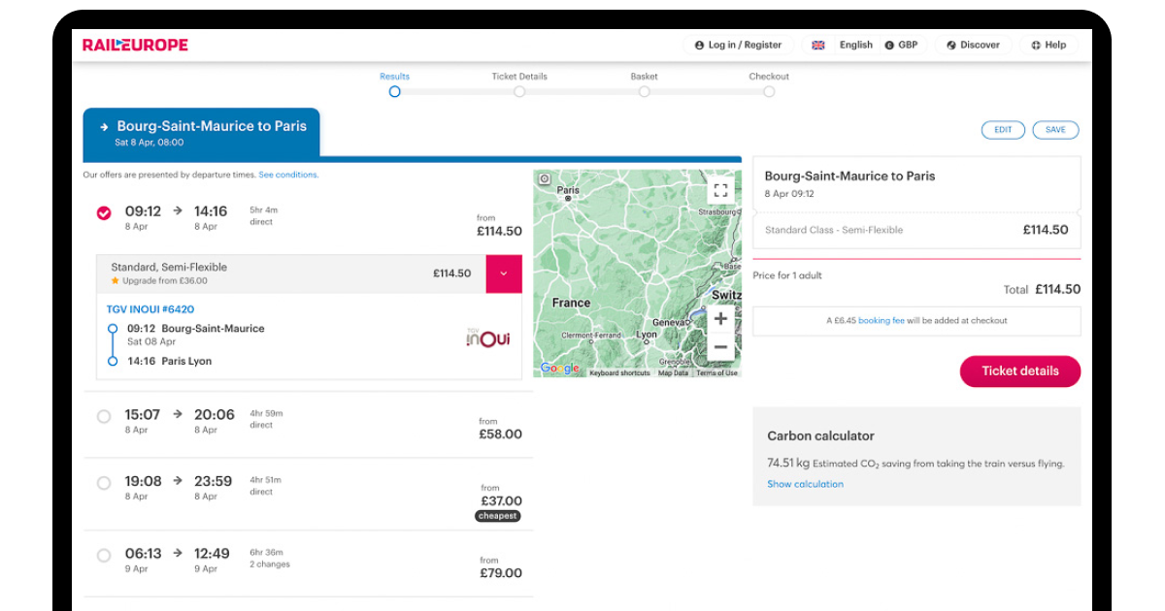Click the compass icon next to Discover
The image size is (1165, 611).
tap(951, 45)
